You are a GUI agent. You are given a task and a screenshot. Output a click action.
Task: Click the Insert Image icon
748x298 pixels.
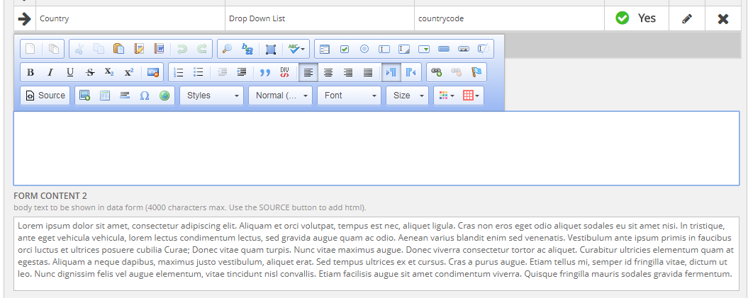(85, 96)
